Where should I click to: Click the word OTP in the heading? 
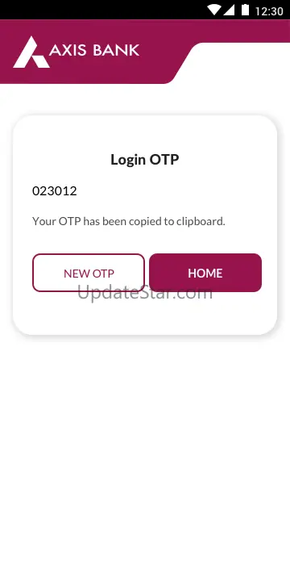164,160
